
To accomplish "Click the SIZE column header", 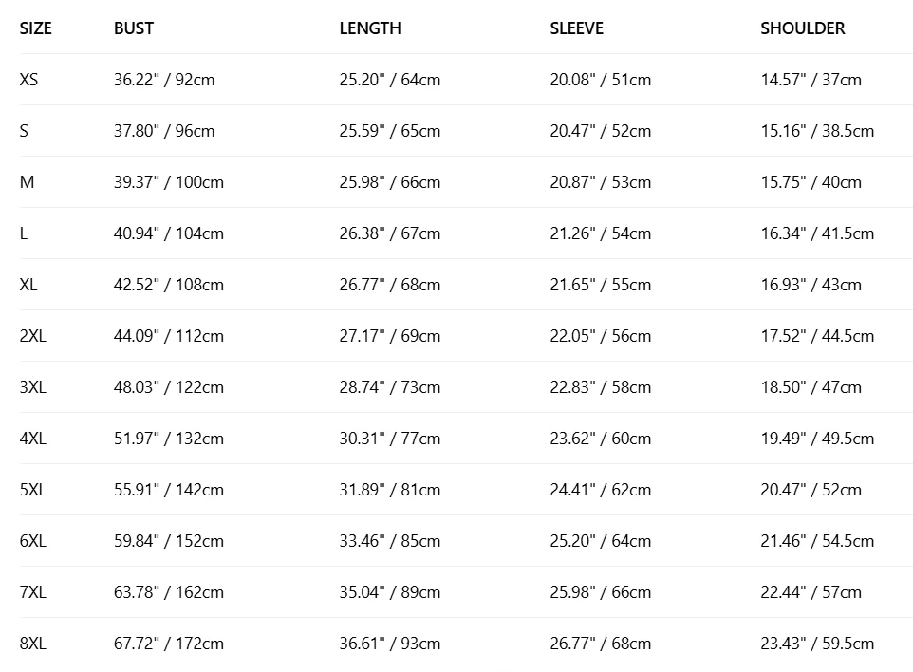I will [35, 28].
